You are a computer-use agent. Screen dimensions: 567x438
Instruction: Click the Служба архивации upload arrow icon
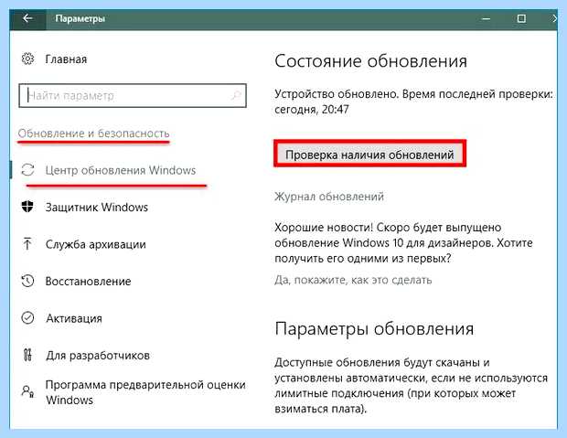[x=27, y=244]
